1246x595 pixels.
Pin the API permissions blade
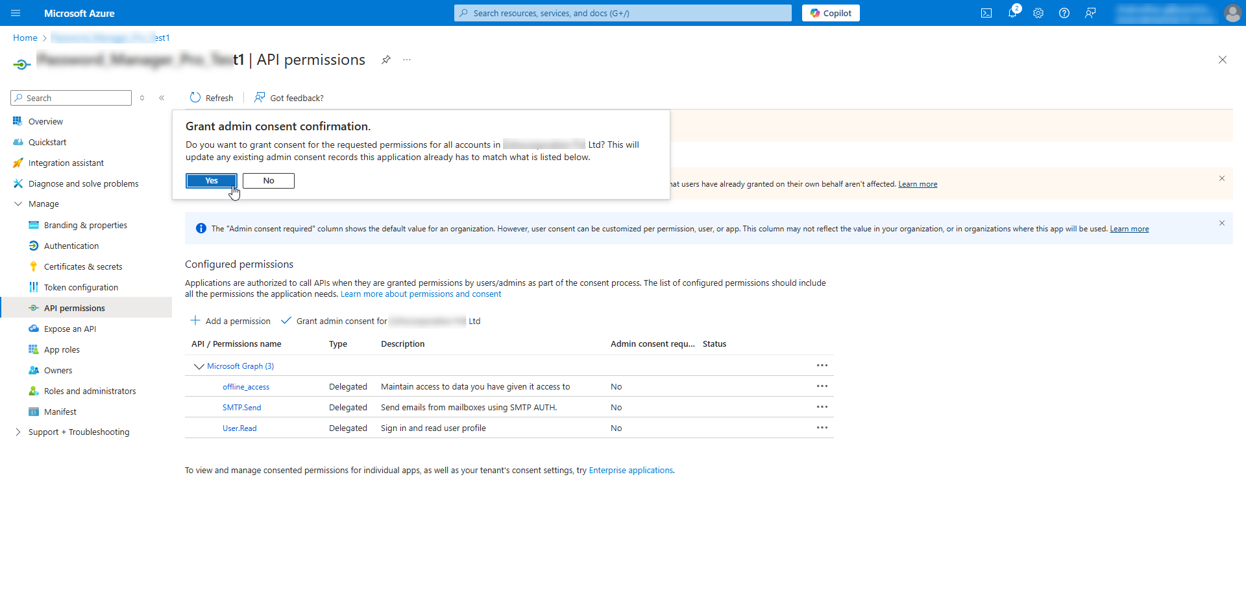[386, 60]
